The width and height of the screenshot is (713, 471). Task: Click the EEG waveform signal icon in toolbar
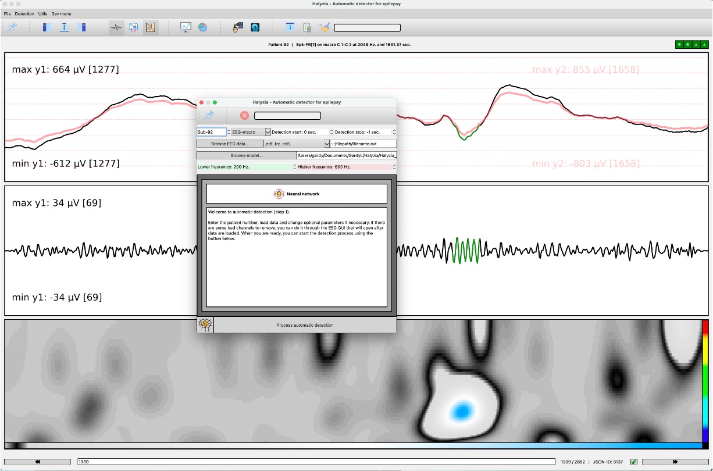click(116, 27)
